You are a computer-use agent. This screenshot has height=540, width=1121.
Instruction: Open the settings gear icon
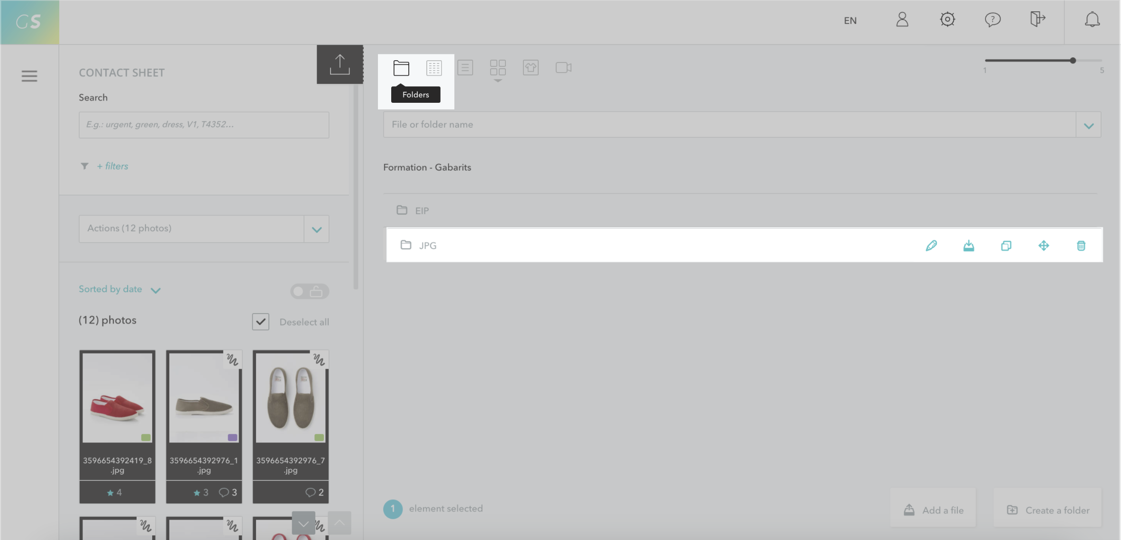pyautogui.click(x=947, y=20)
